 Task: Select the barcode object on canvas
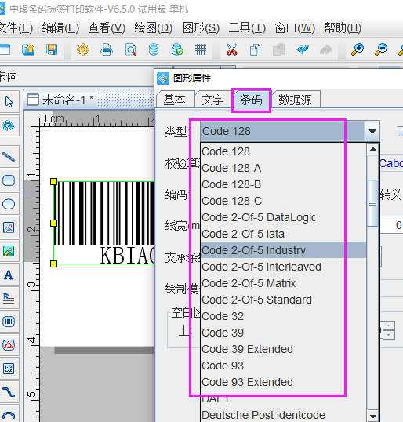(104, 223)
